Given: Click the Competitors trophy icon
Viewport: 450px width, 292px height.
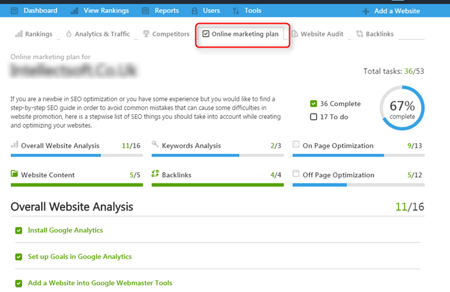Looking at the screenshot, I should 146,34.
